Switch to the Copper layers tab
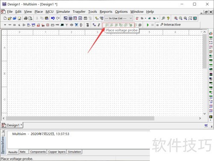 (57, 152)
